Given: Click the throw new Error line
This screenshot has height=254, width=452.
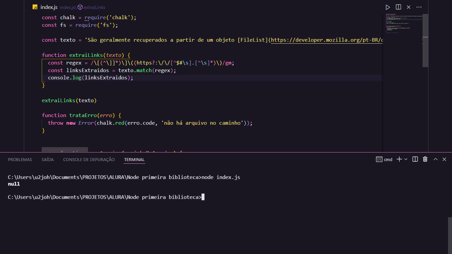Looking at the screenshot, I should point(150,123).
